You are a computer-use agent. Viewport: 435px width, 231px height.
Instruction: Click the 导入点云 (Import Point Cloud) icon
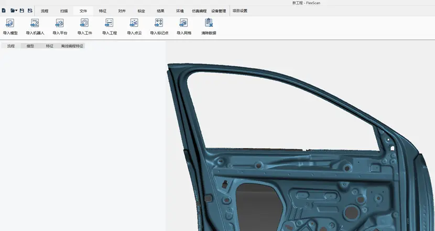(134, 24)
